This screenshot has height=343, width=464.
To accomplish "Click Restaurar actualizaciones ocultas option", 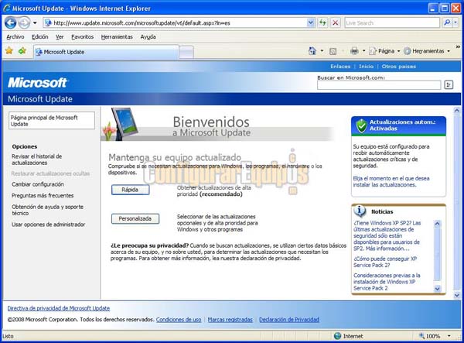I will click(50, 173).
